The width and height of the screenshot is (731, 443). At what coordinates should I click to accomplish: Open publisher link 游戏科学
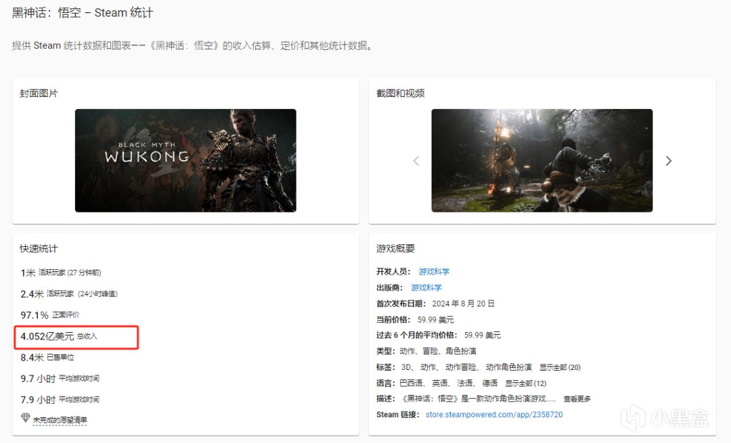[x=426, y=287]
